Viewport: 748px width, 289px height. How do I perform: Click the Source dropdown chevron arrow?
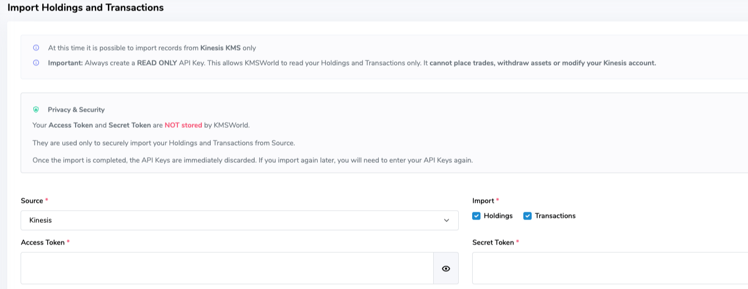[447, 221]
